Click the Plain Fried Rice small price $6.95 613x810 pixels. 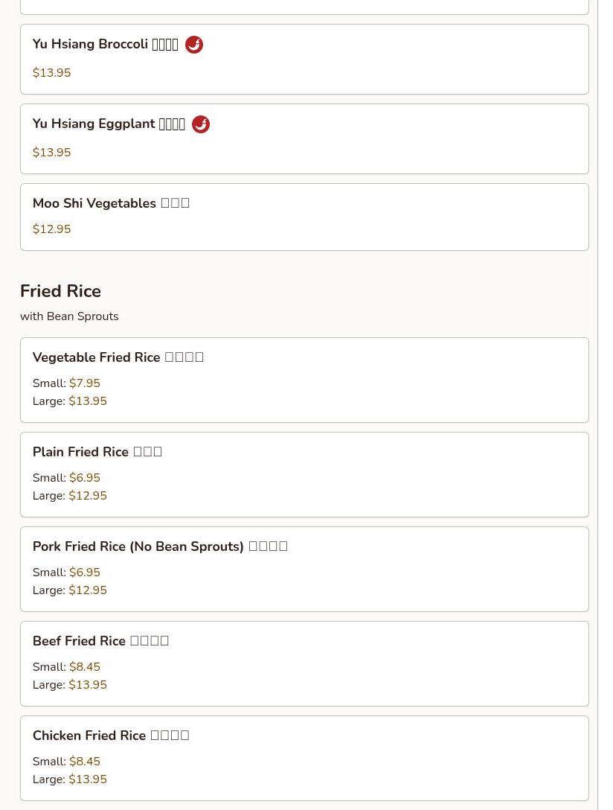tap(85, 478)
